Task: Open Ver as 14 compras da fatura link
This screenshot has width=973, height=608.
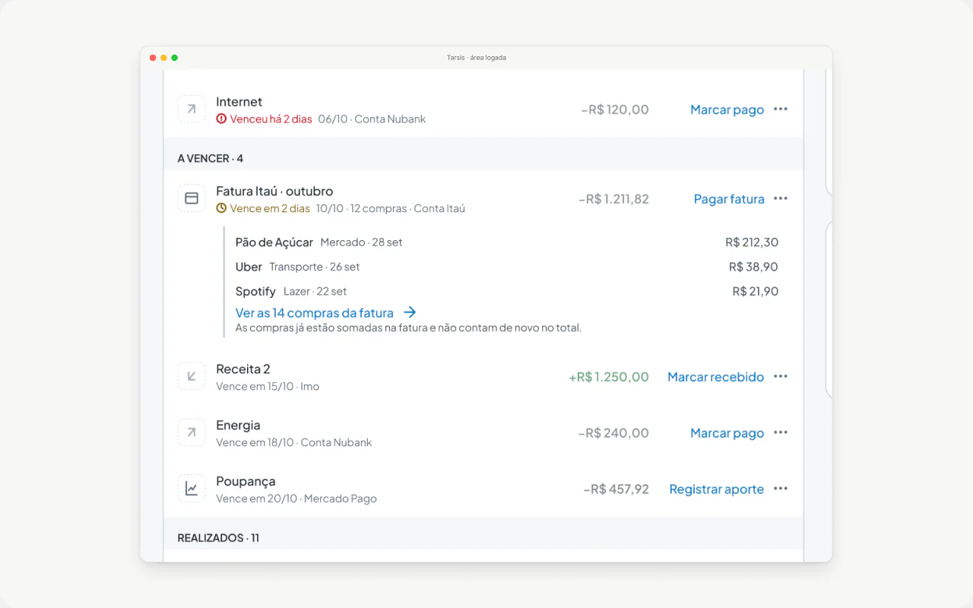Action: coord(315,312)
